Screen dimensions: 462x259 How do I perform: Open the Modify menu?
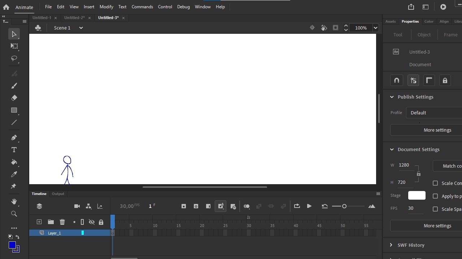106,6
